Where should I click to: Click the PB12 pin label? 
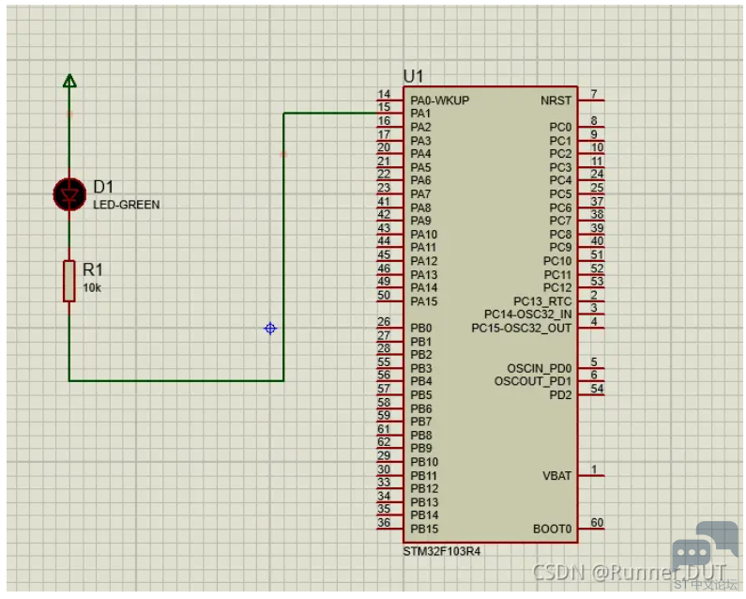[424, 489]
